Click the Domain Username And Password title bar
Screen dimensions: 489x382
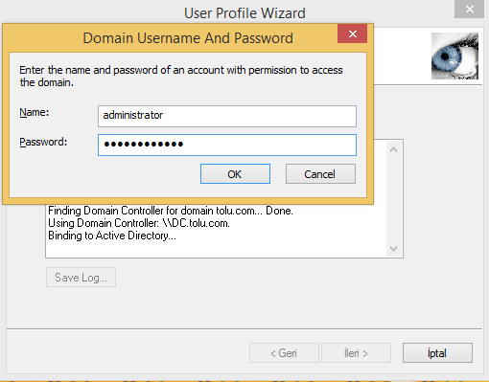click(x=188, y=37)
